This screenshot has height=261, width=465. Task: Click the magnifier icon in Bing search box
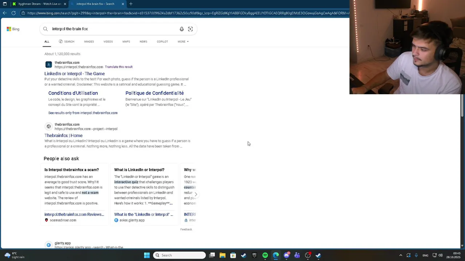click(x=45, y=29)
